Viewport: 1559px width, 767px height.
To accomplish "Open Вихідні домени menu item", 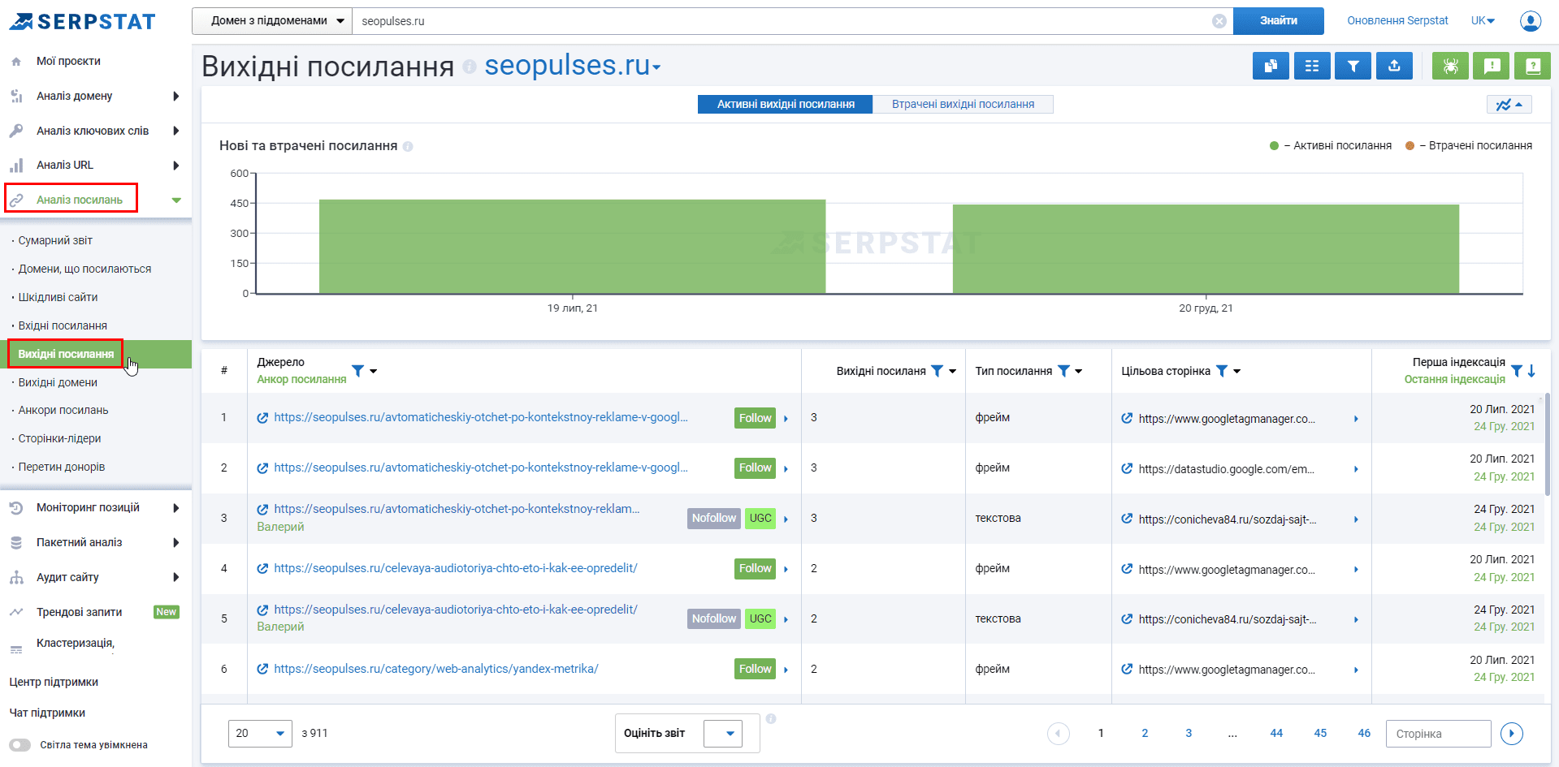I will [58, 383].
